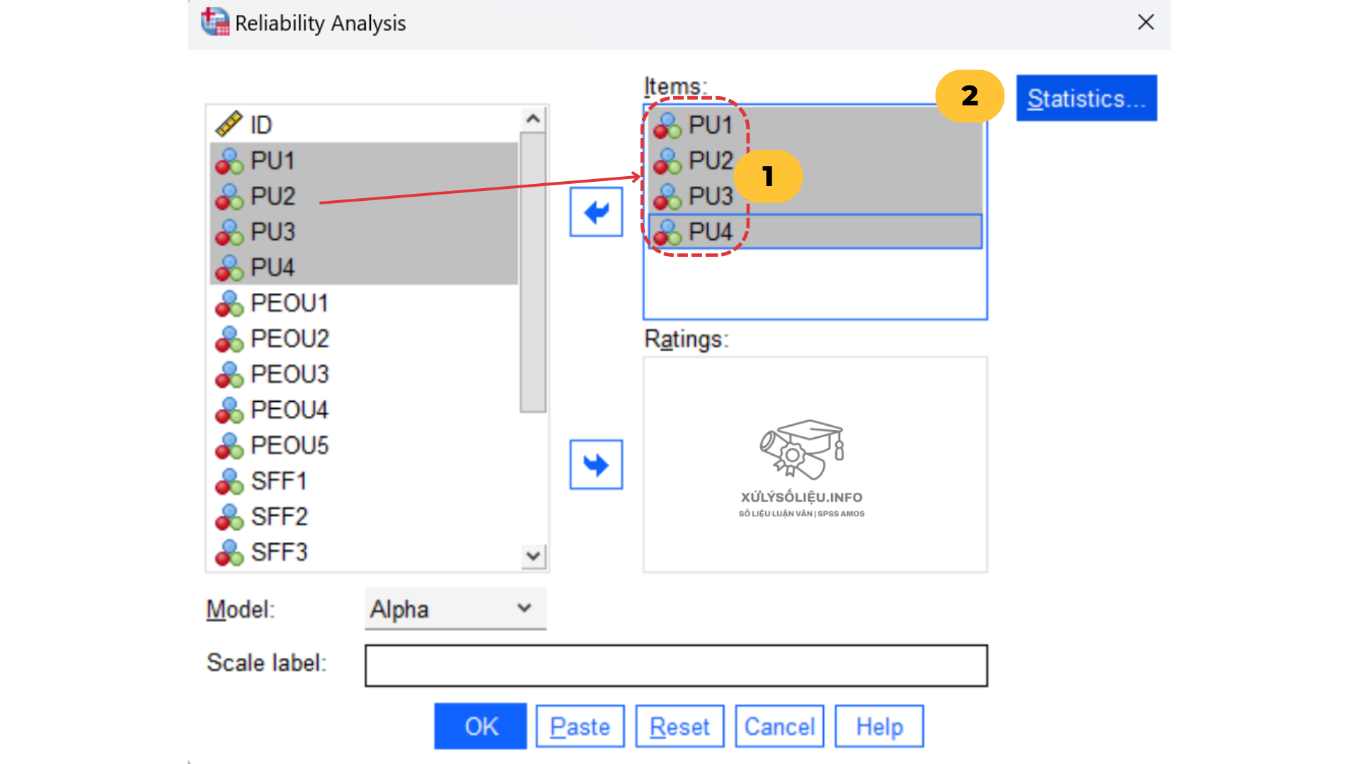
Task: Click the nominal icon beside PEOU5
Action: point(229,446)
